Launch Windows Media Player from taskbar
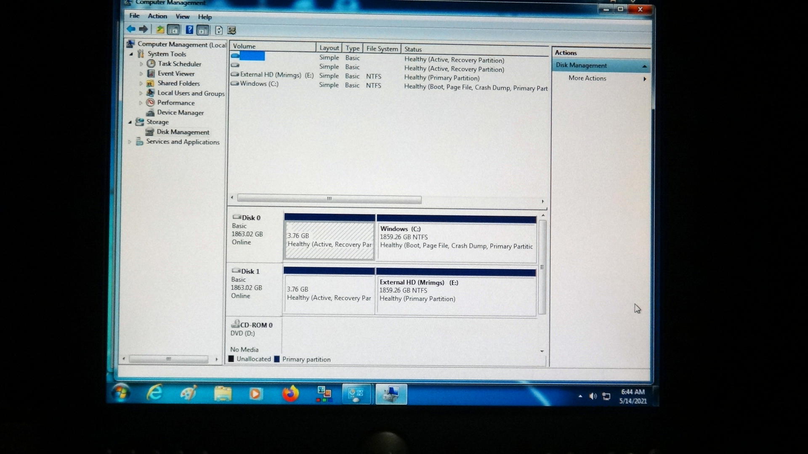The image size is (808, 454). point(256,394)
